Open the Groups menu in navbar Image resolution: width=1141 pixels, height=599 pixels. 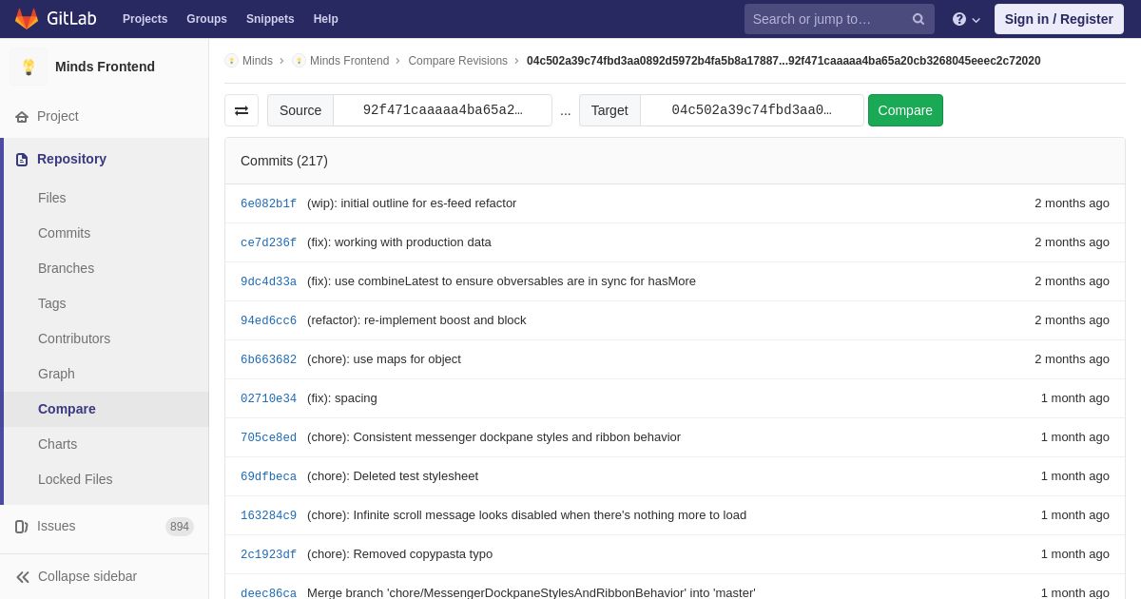point(206,19)
